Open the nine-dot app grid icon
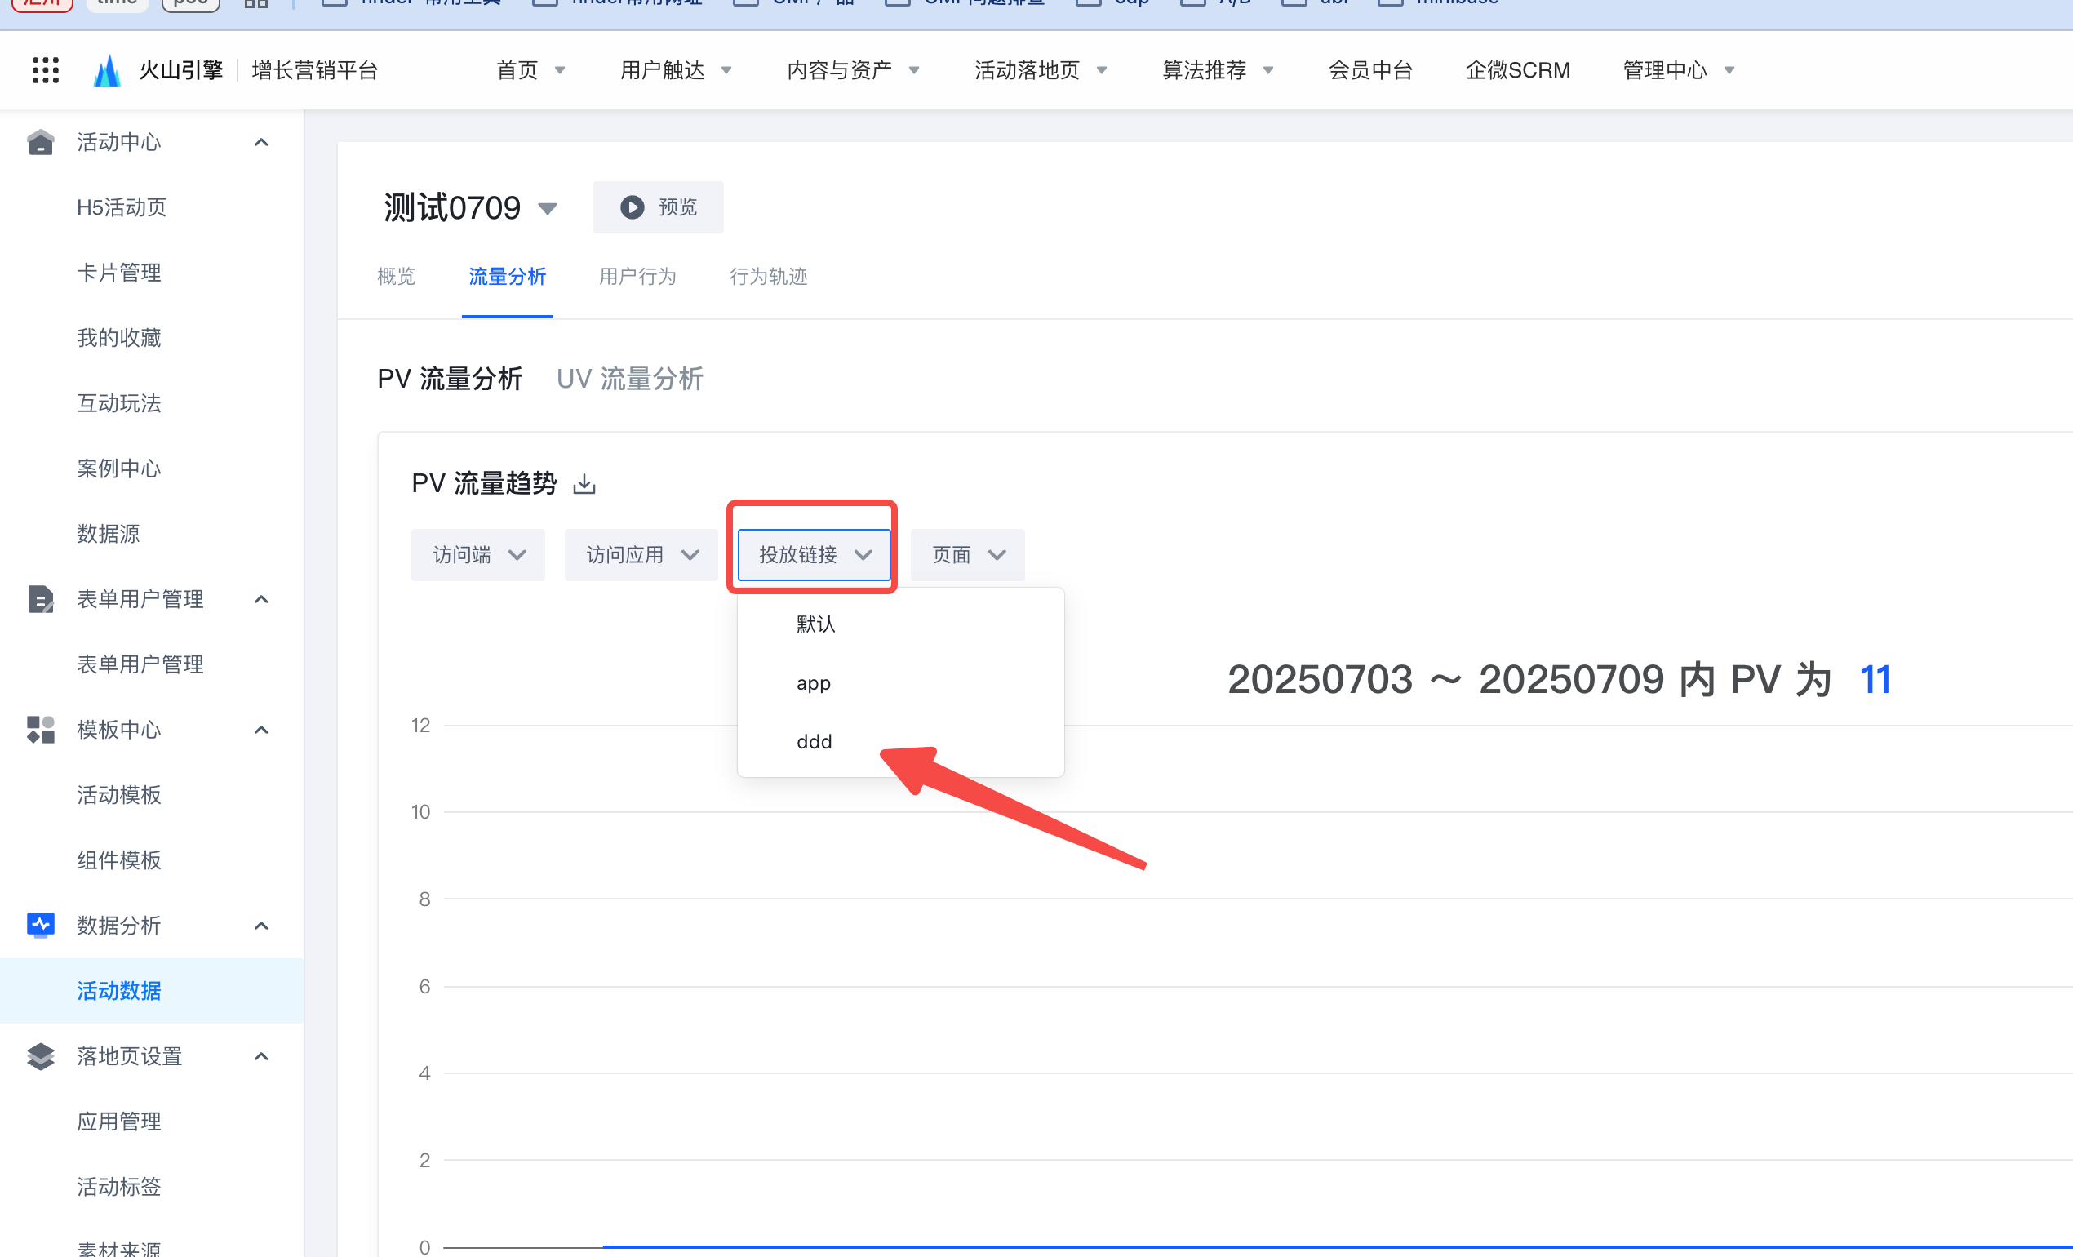This screenshot has width=2073, height=1257. 46,70
